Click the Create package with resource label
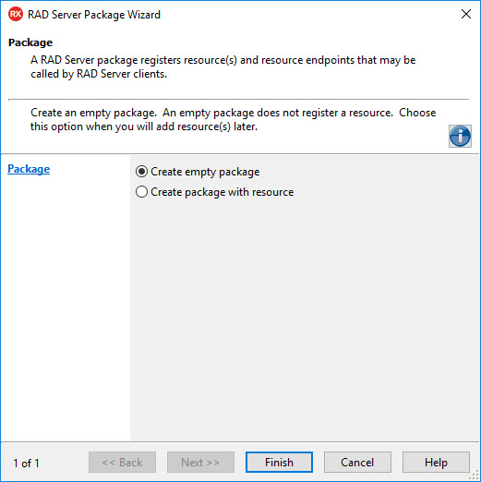 (222, 192)
